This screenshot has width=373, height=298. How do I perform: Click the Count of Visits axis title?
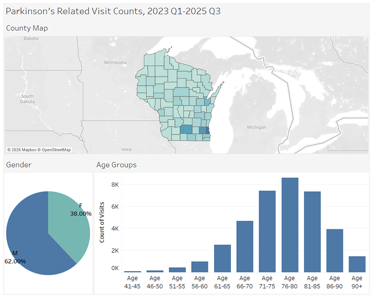pos(102,223)
